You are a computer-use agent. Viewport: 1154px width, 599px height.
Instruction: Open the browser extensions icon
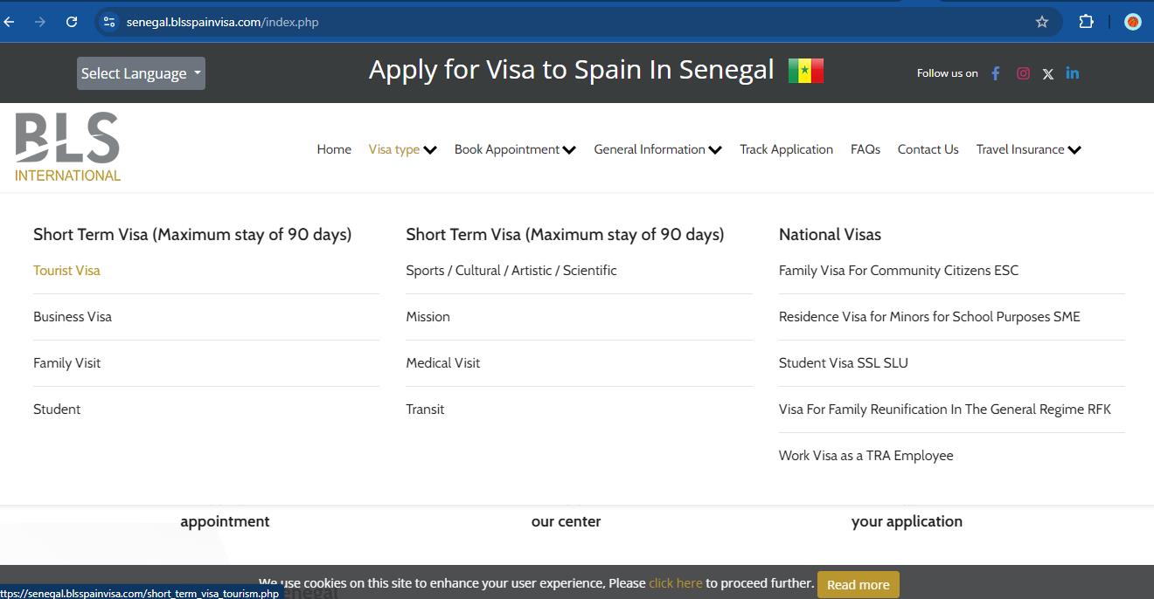[1086, 22]
